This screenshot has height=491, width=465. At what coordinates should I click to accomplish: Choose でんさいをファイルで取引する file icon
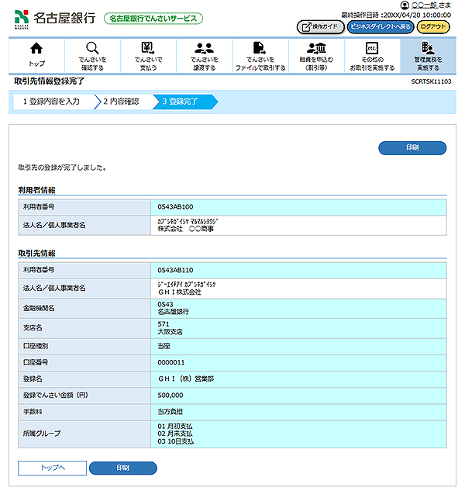pos(260,49)
